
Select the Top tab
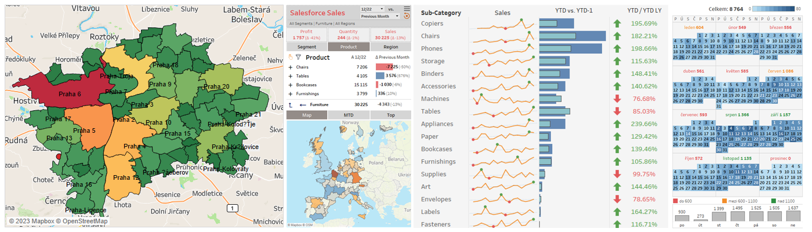tap(390, 115)
